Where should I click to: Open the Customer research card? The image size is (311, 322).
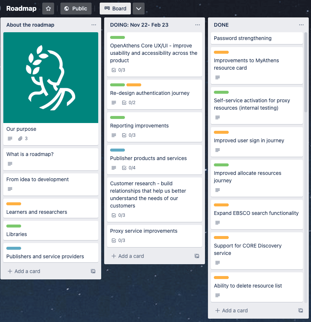(155, 200)
